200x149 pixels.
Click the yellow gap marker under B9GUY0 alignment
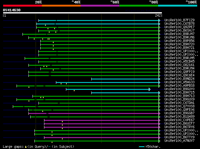[74, 90]
